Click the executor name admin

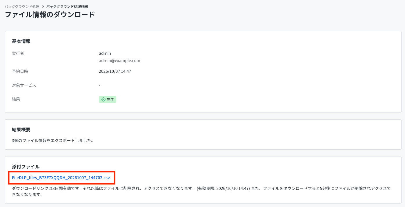(105, 53)
